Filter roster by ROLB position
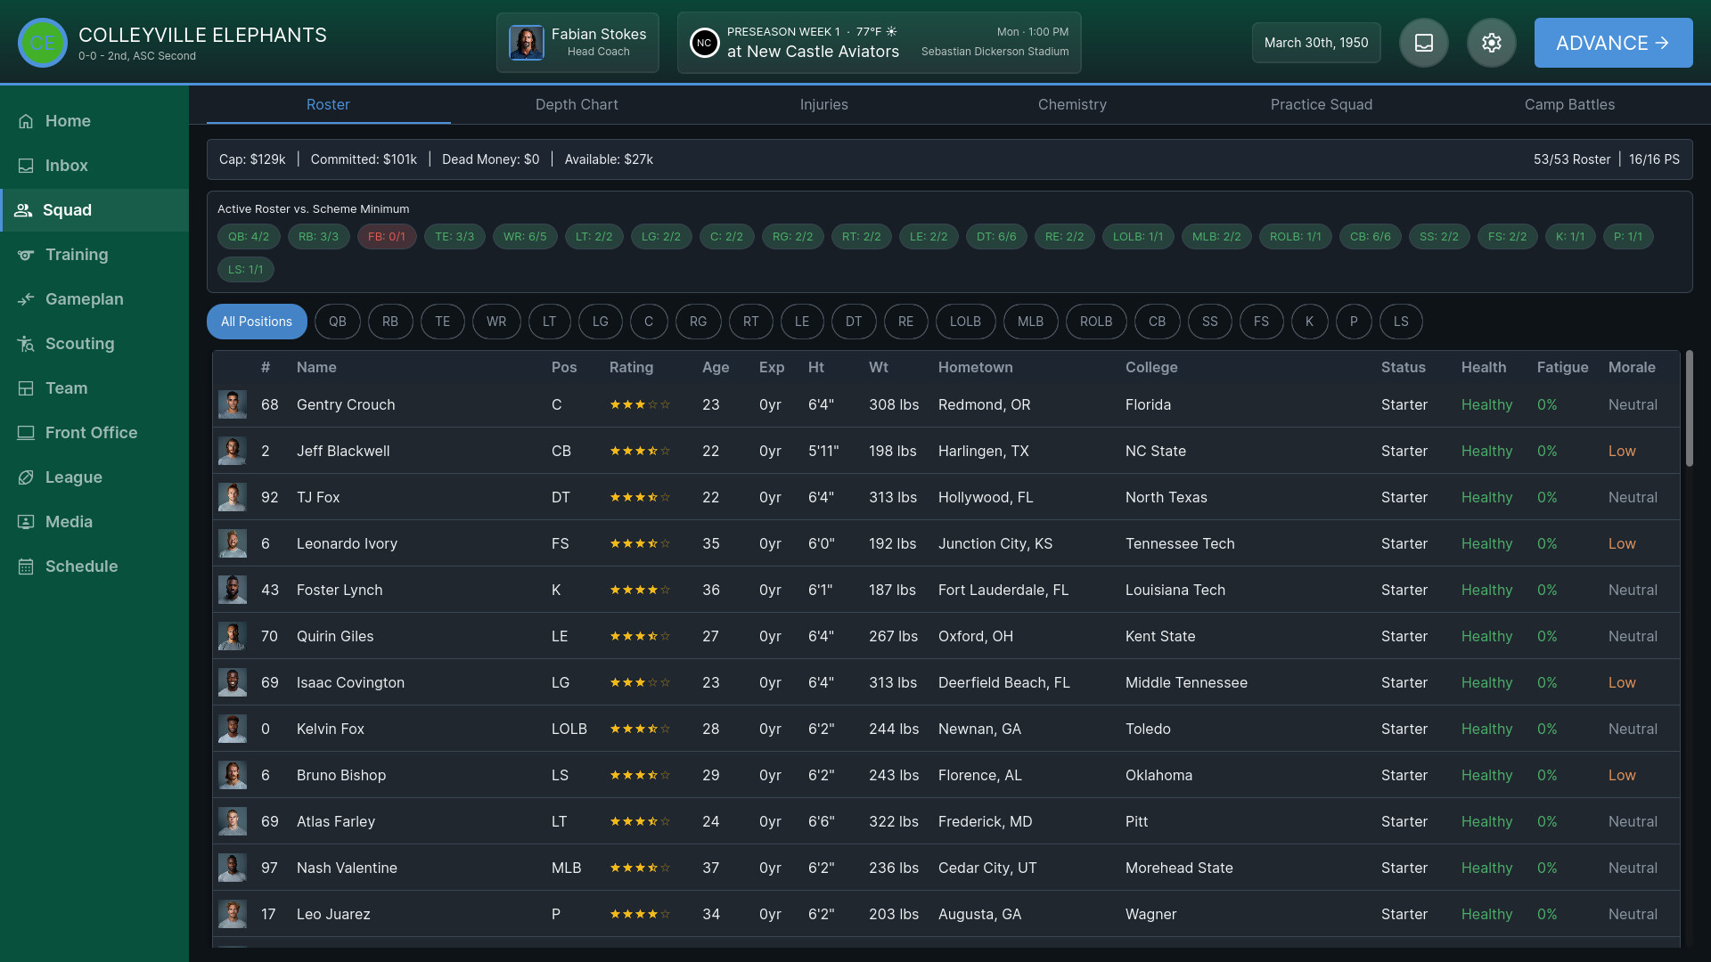1711x962 pixels. (1096, 322)
